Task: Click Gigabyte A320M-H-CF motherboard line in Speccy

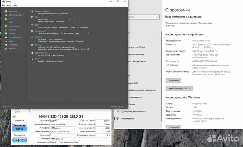Action: tap(59, 33)
